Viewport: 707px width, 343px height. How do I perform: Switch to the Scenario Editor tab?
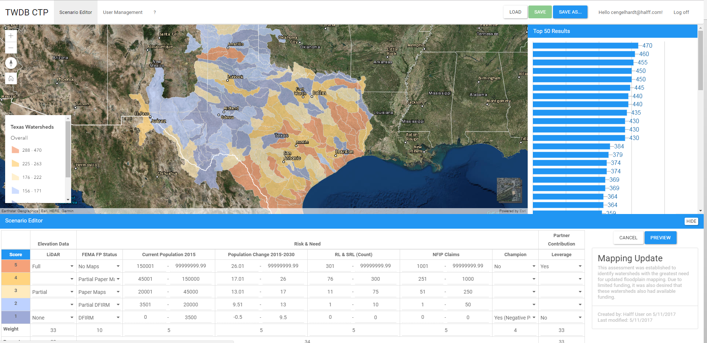[x=76, y=12]
